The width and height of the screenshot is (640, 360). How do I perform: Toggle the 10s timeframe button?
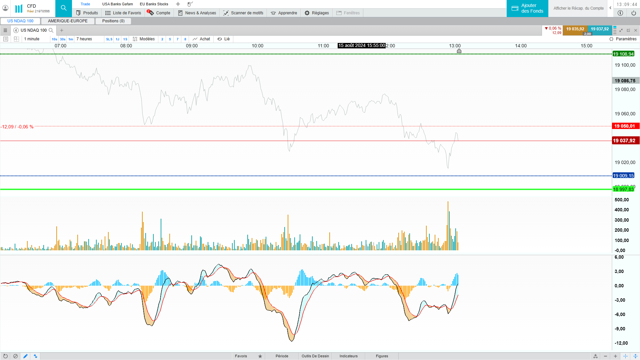54,39
